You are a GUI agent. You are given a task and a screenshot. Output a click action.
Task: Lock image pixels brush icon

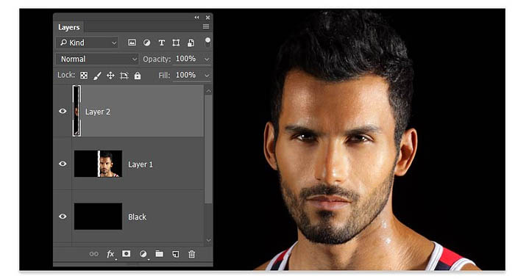97,76
